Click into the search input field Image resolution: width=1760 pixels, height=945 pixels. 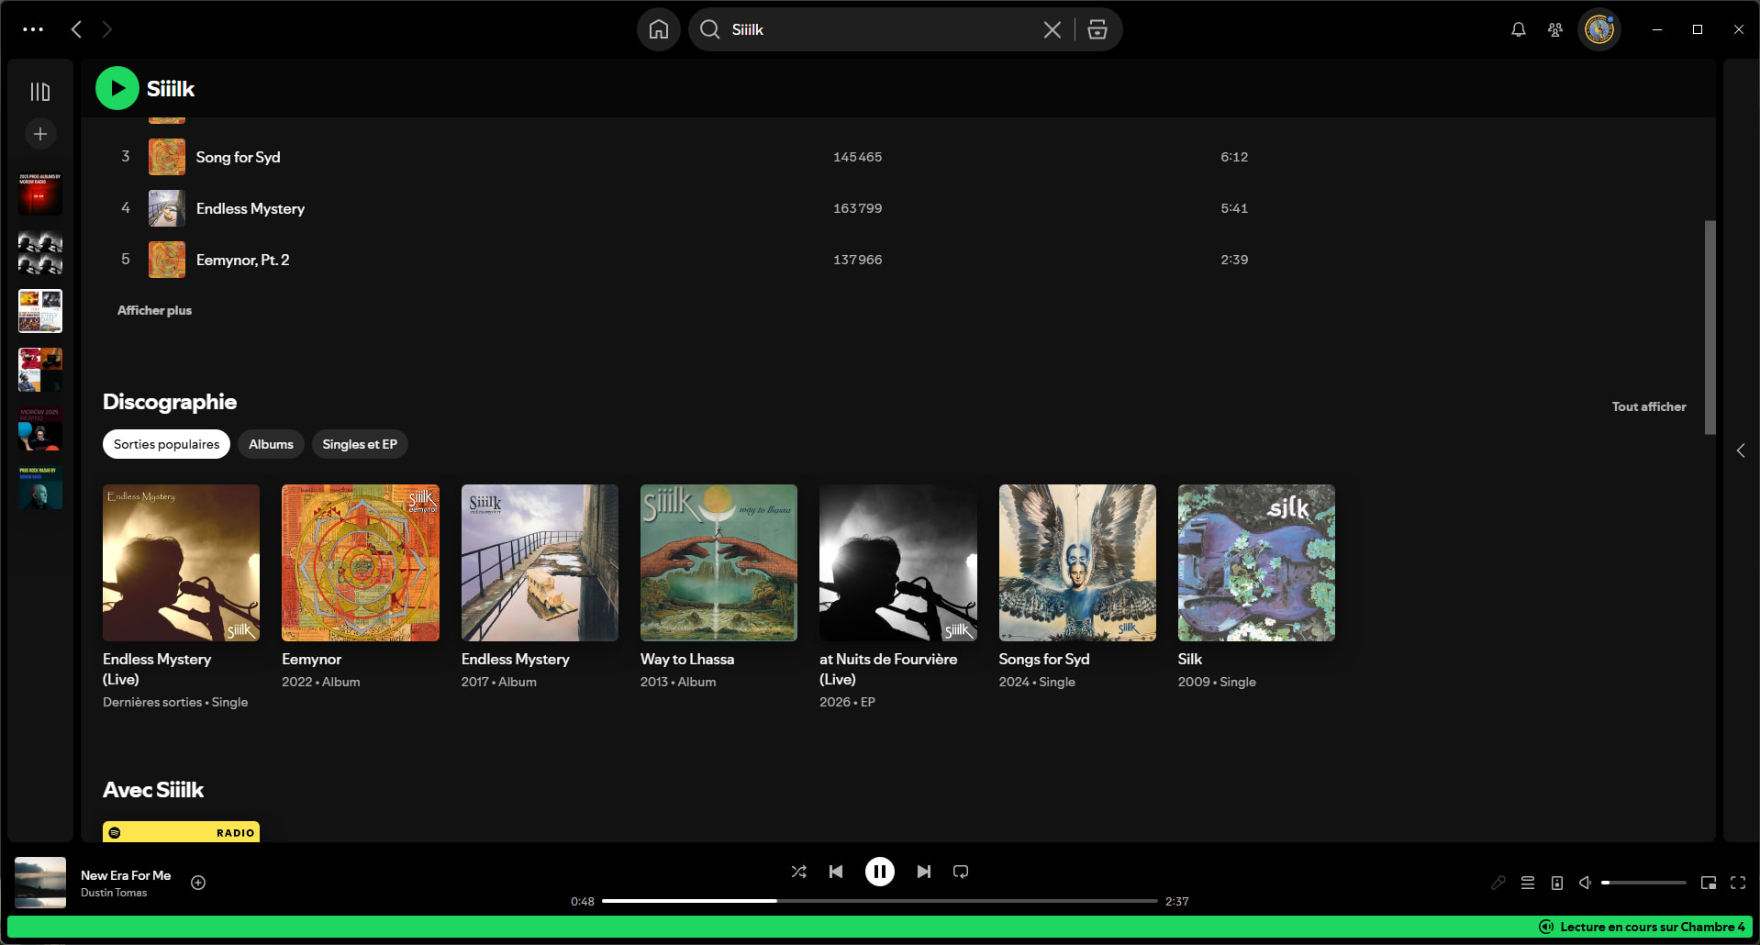coord(883,29)
